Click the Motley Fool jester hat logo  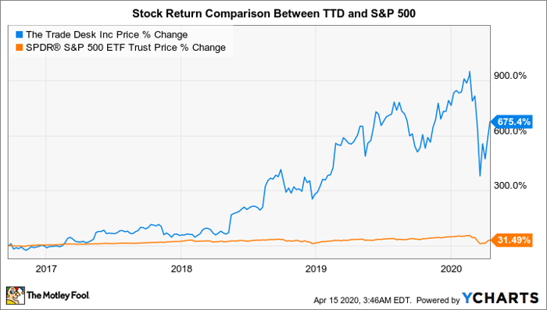pyautogui.click(x=16, y=296)
